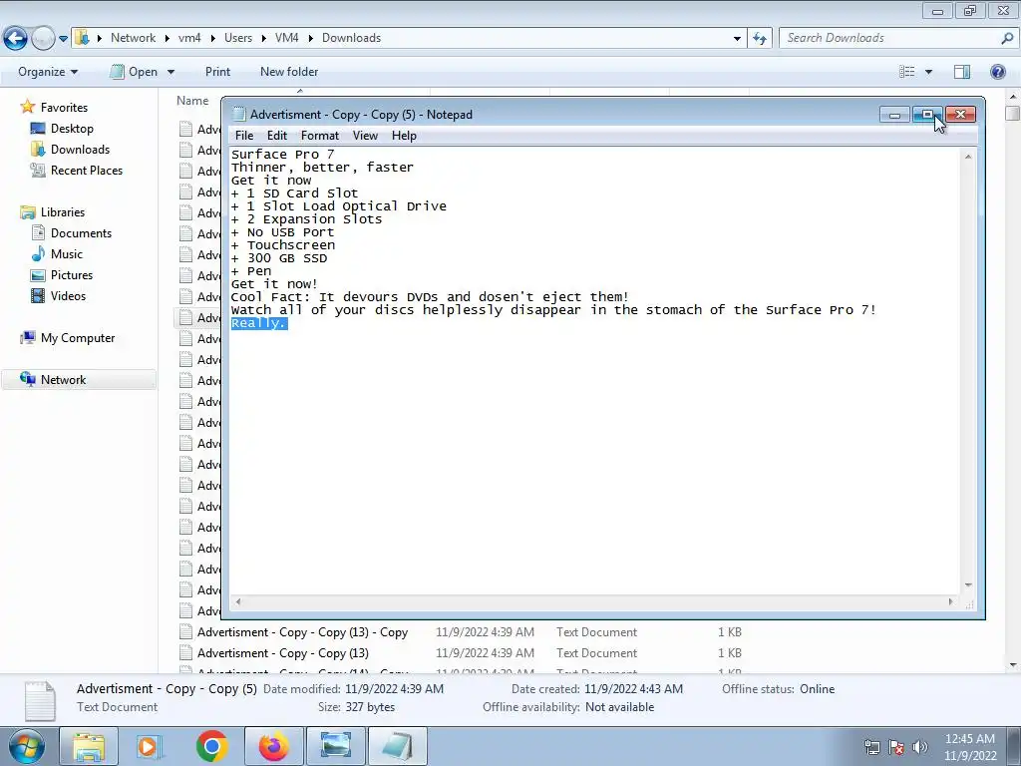The width and height of the screenshot is (1021, 766).
Task: Click the highlighted word Really. in Notepad
Action: pyautogui.click(x=259, y=324)
